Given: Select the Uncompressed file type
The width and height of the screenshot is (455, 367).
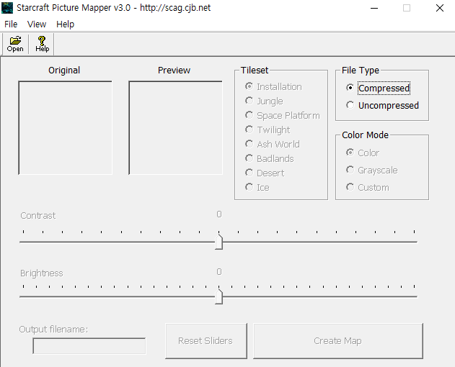Looking at the screenshot, I should pyautogui.click(x=350, y=105).
